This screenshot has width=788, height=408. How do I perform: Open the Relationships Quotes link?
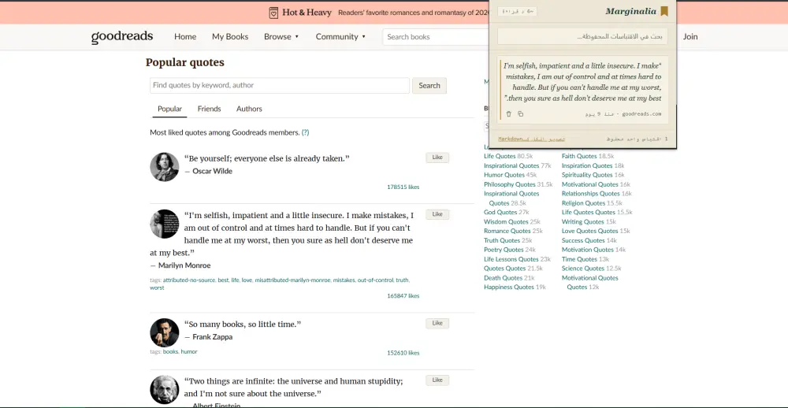(x=590, y=194)
